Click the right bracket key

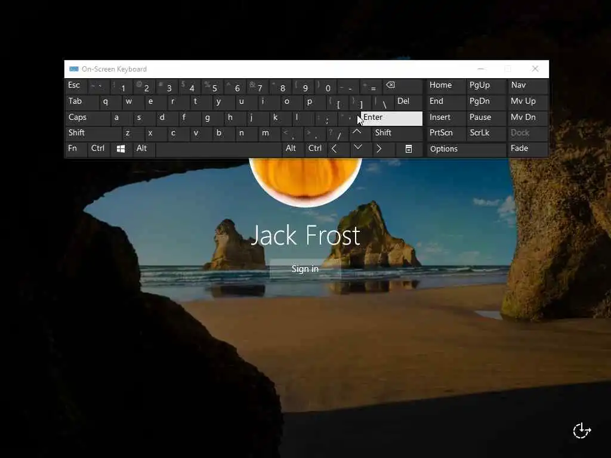360,102
